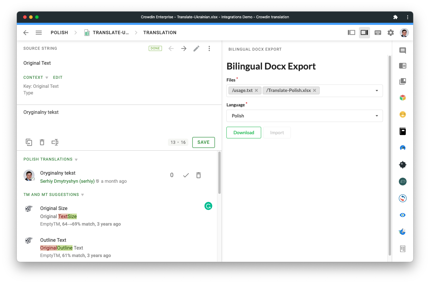Open the blue car app icon
Viewport: 430px width, 284px height.
[403, 148]
